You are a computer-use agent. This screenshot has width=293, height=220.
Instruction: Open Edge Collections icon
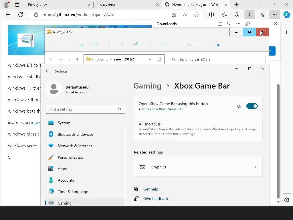[x=237, y=15]
